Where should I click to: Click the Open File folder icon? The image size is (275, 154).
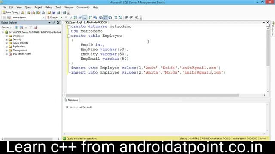click(49, 12)
